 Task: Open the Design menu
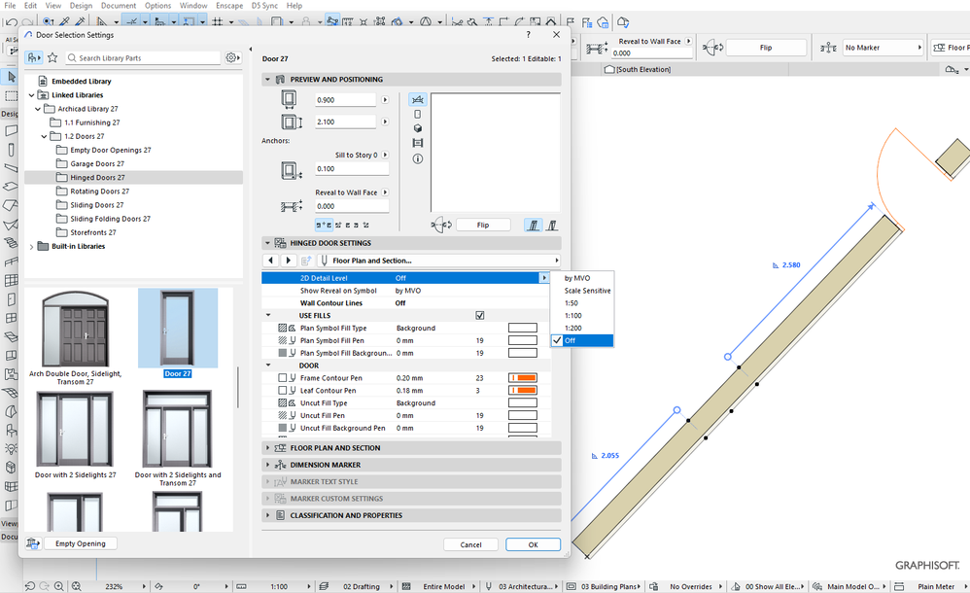click(x=81, y=6)
